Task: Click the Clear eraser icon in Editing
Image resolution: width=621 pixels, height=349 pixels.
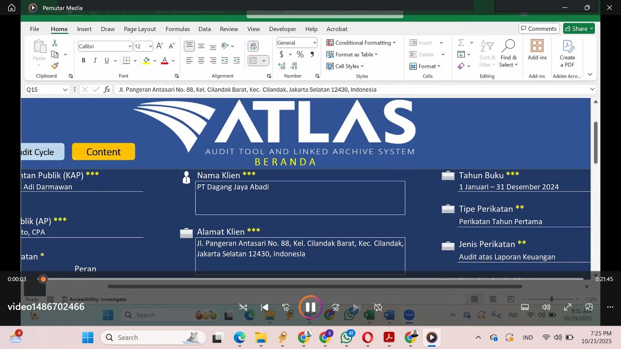Action: pyautogui.click(x=461, y=66)
